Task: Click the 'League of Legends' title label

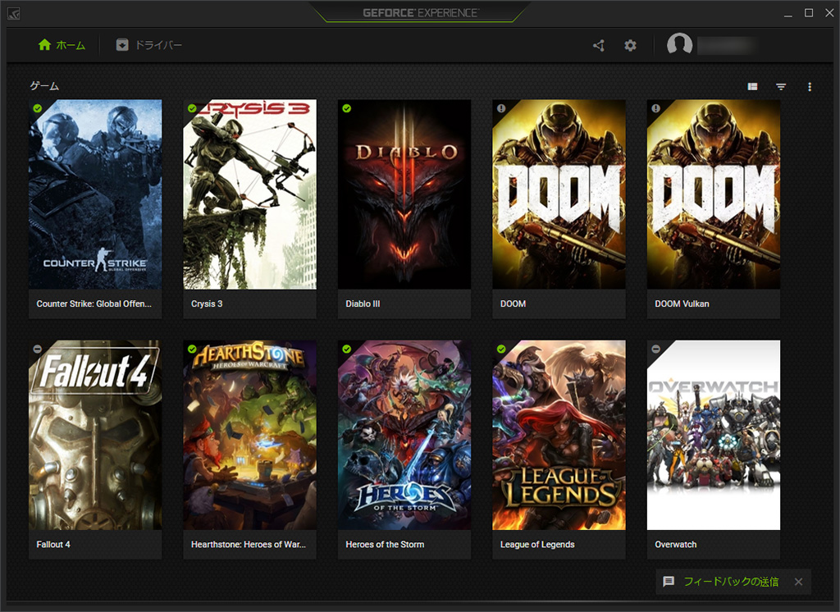Action: coord(537,545)
